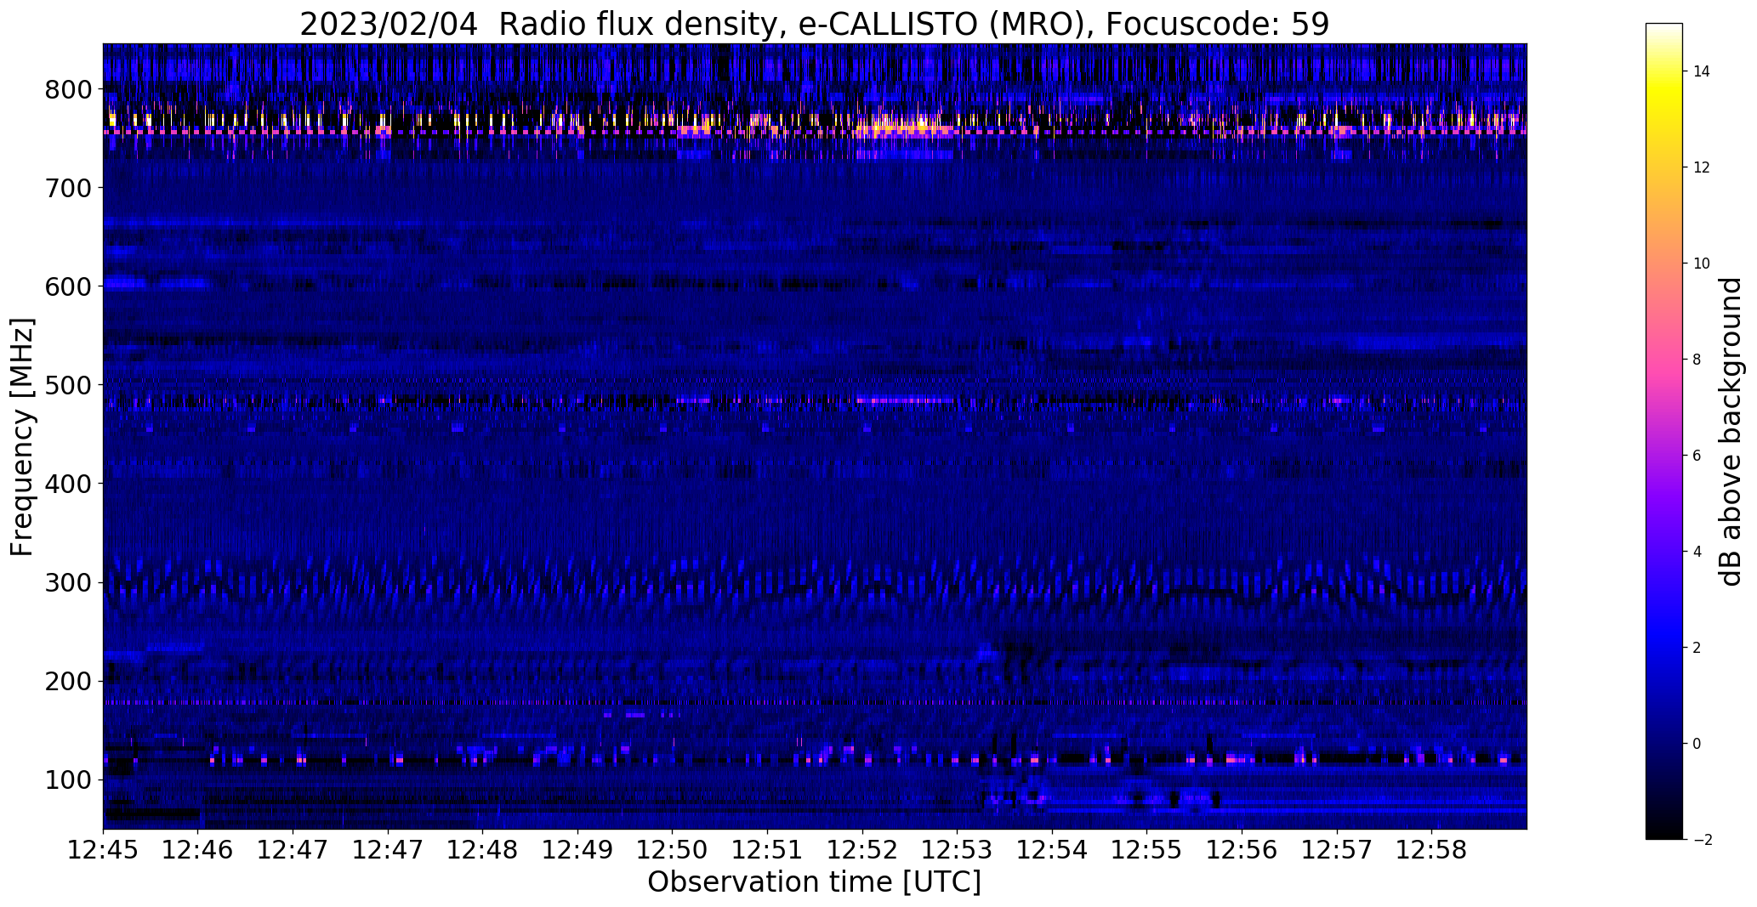This screenshot has width=1757, height=907.
Task: Click the 12:55 time tick label
Action: pyautogui.click(x=1146, y=850)
